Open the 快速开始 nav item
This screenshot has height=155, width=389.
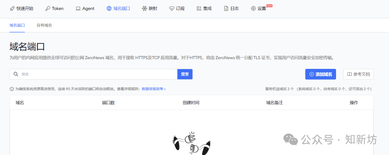(21, 8)
